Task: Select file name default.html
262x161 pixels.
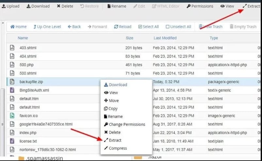Action: tap(30, 107)
